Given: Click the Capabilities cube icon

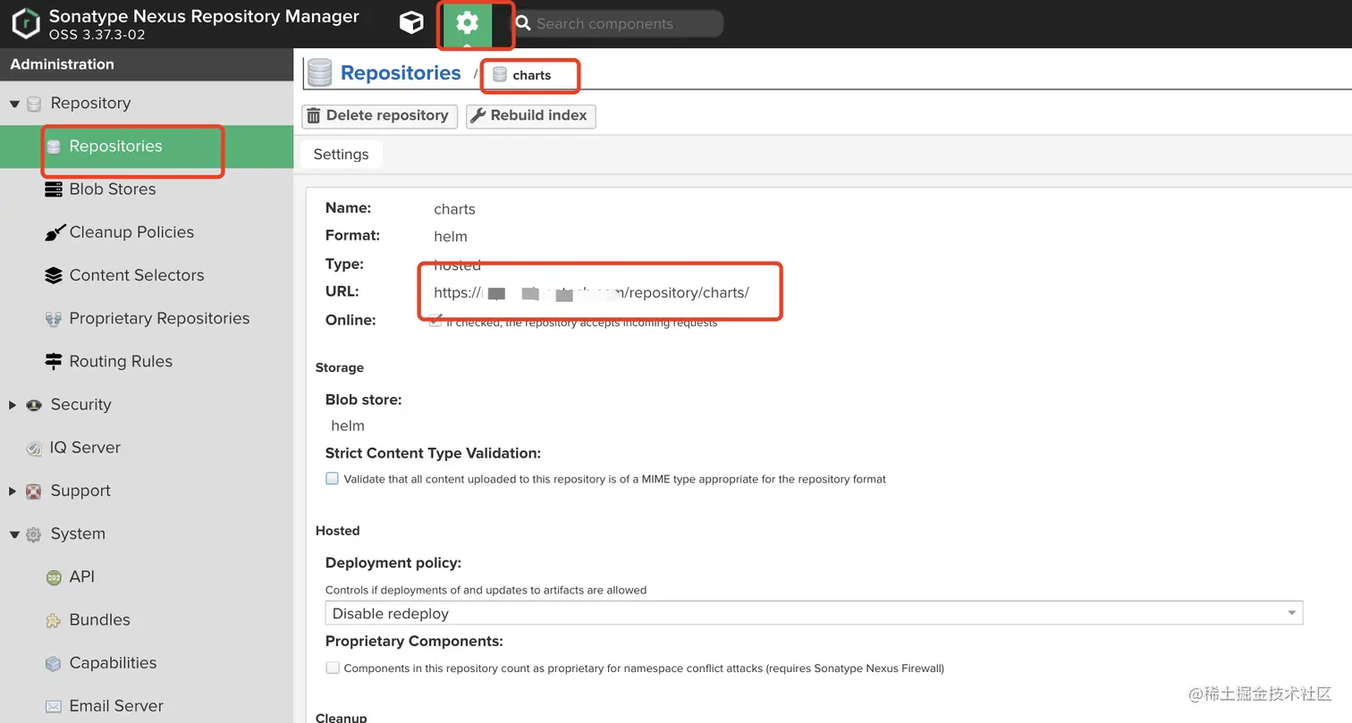Looking at the screenshot, I should [x=54, y=663].
